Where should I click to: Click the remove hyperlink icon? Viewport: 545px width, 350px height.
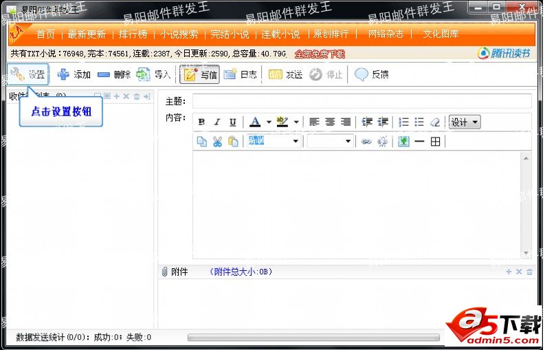382,142
